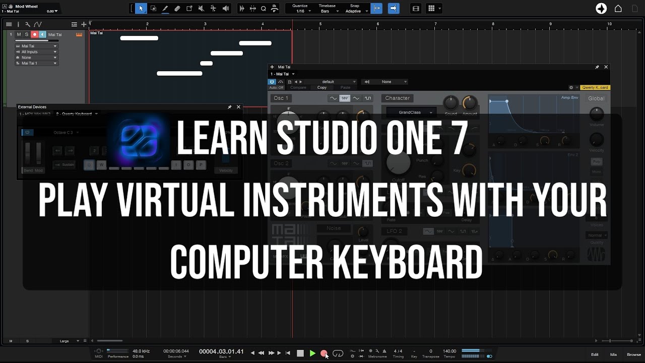Toggle monitor on Mai Tai track
Viewport: 645px width, 363px height.
point(42,34)
